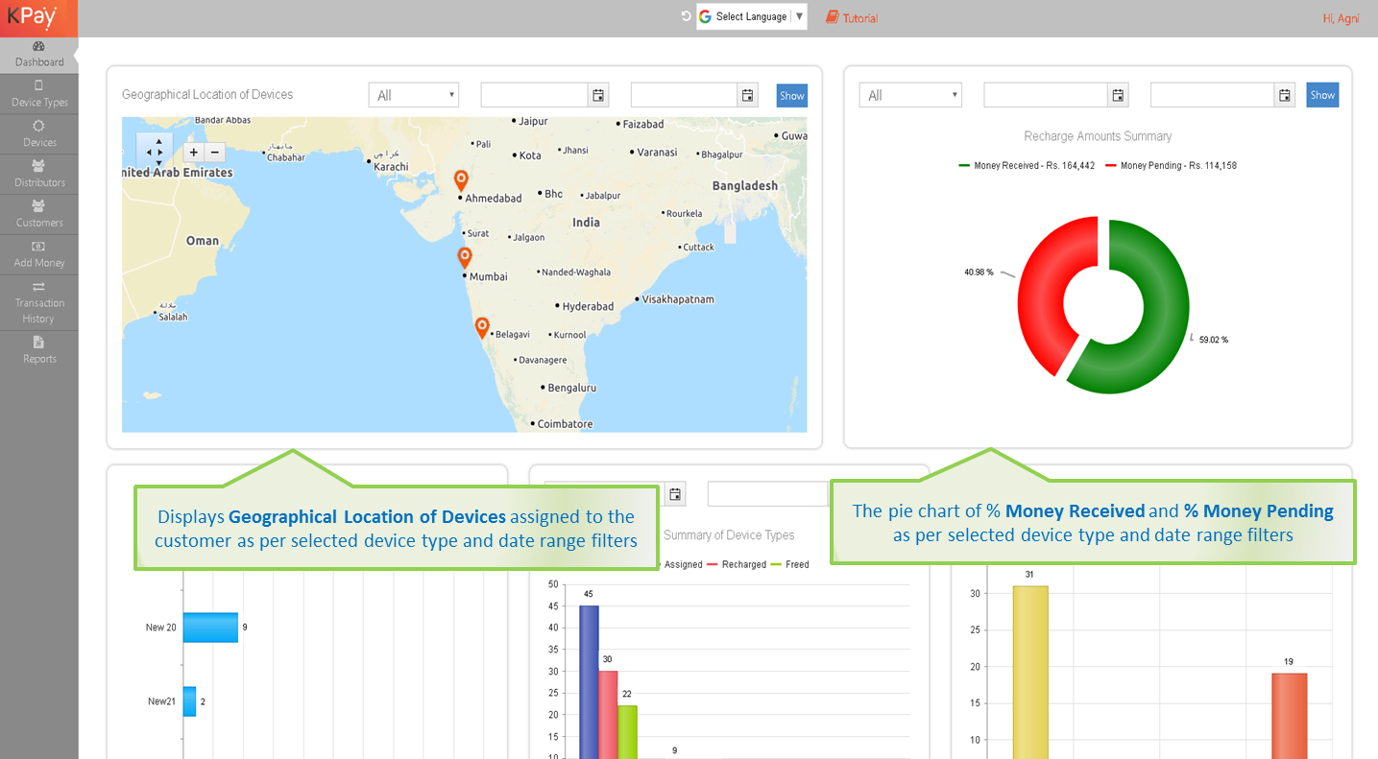Open calendar for the map's first date field

[598, 95]
